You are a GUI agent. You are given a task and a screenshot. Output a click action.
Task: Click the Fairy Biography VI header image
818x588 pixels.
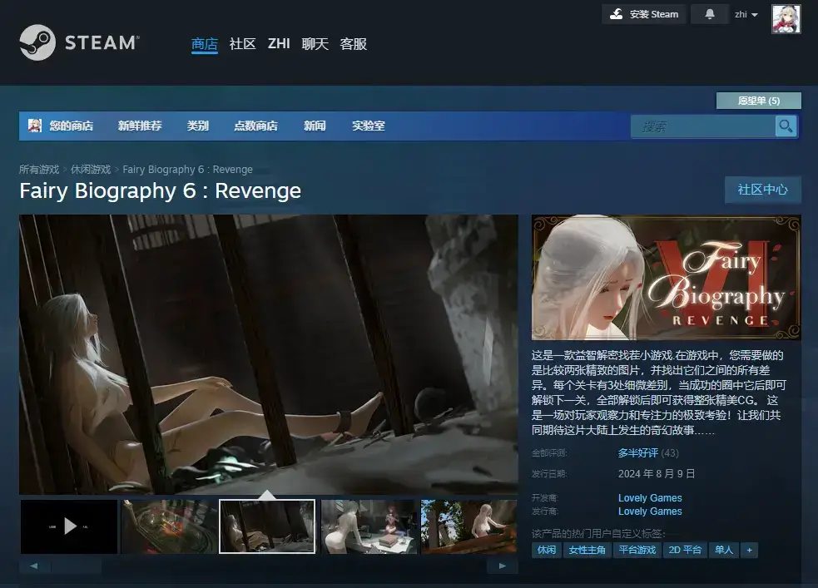(667, 277)
